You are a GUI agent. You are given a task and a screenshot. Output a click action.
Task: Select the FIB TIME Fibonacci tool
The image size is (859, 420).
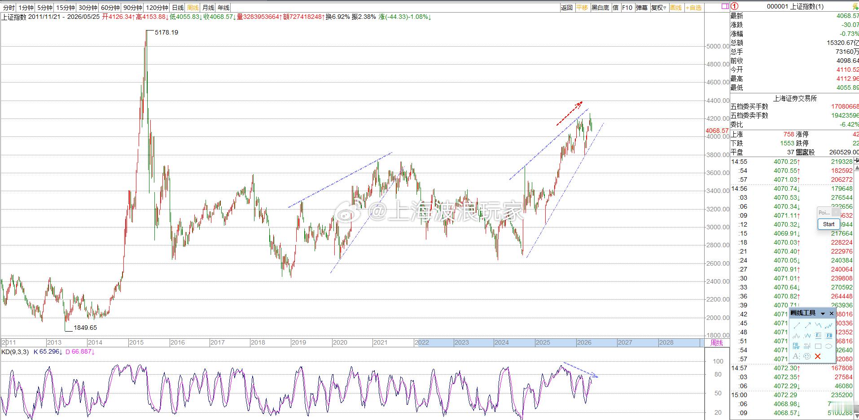[x=796, y=346]
